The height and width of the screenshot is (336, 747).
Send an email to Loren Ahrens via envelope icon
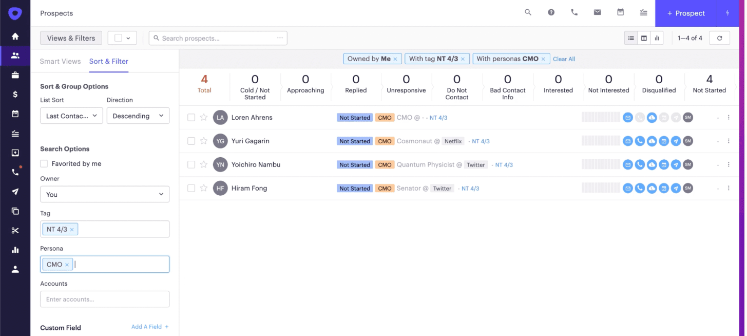[627, 117]
